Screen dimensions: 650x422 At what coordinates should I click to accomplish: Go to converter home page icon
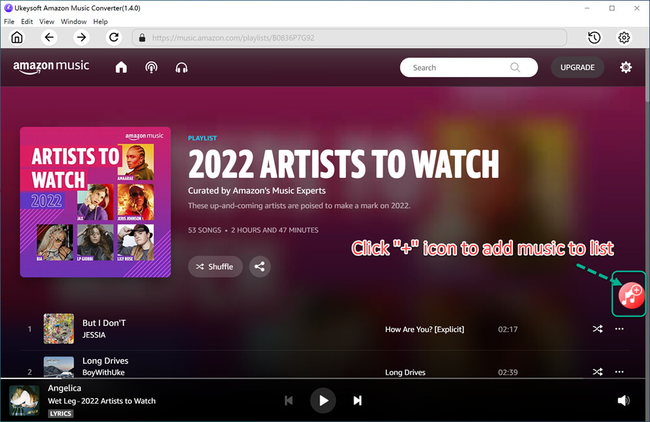(x=17, y=38)
